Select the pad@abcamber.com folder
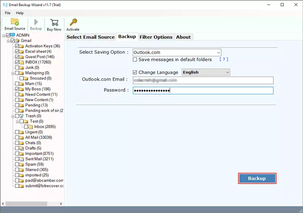Image resolution: width=303 pixels, height=213 pixels. pos(44,181)
